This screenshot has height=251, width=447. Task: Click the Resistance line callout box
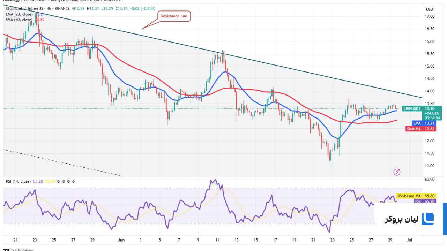click(174, 16)
